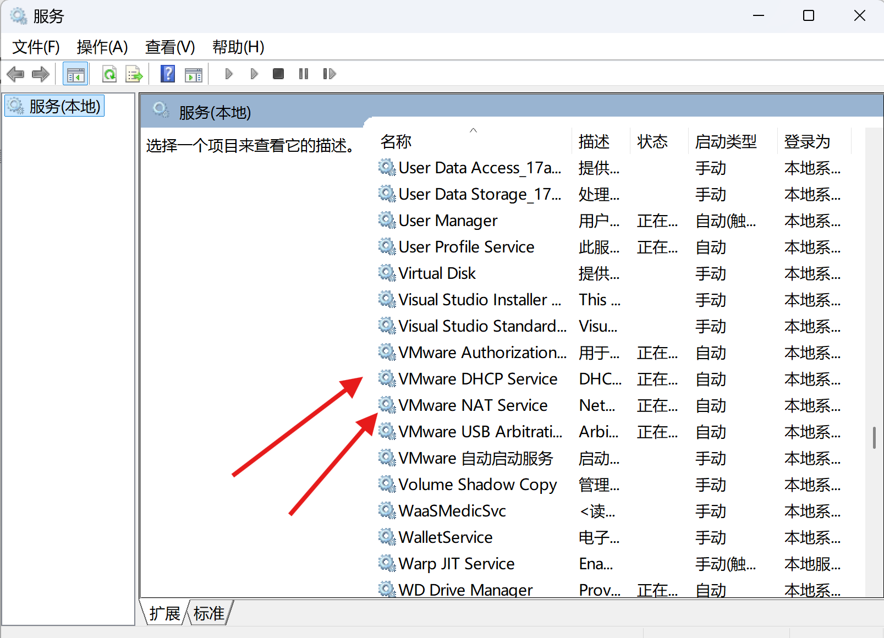
Task: Click gear icon of Warp JIT Service
Action: pos(387,563)
